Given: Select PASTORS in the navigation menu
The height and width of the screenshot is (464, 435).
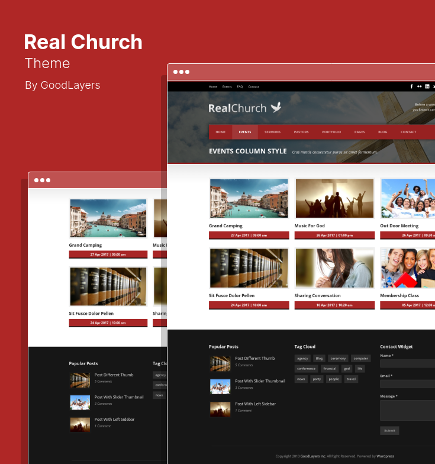Looking at the screenshot, I should [301, 132].
